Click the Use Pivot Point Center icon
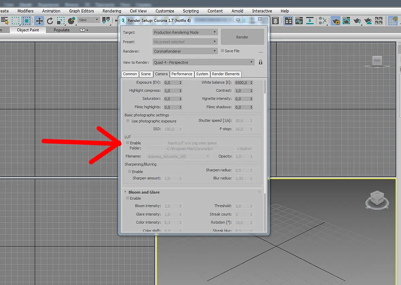This screenshot has height=285, width=401. pyautogui.click(x=106, y=20)
